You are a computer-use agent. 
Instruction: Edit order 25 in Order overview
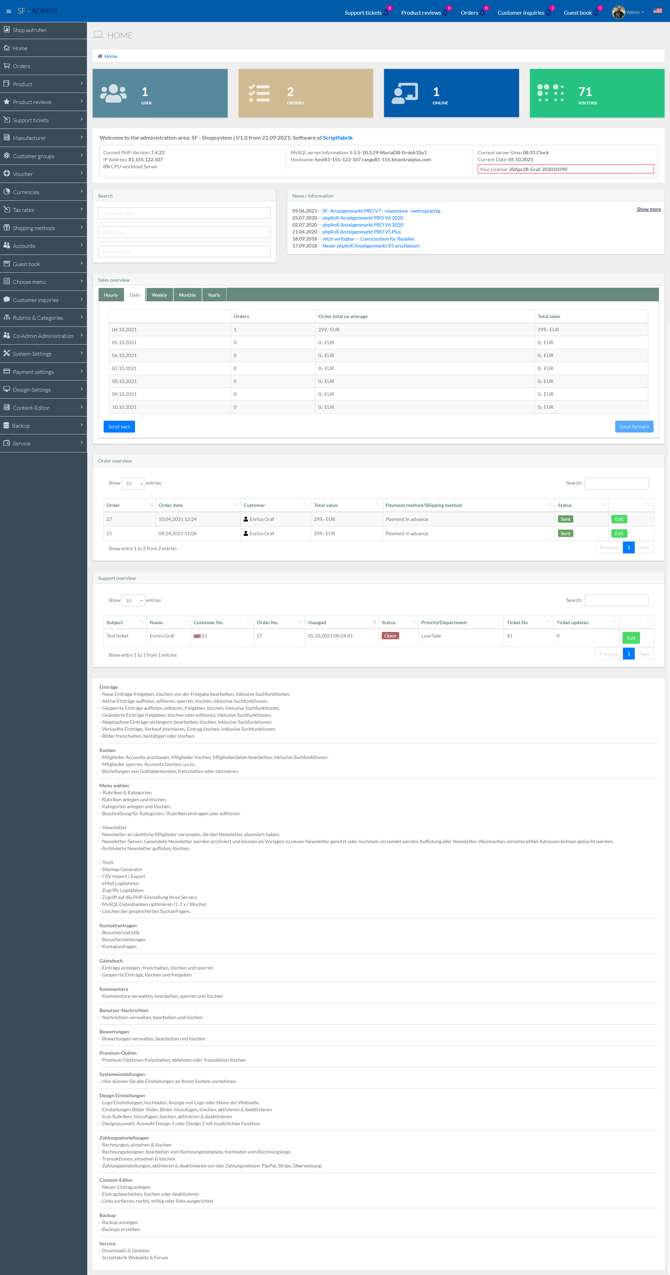coord(619,533)
